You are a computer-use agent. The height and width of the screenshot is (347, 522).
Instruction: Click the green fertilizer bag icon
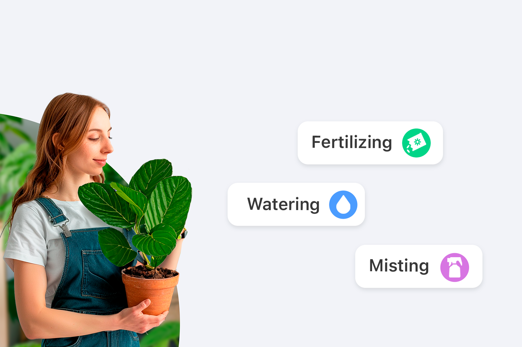click(x=416, y=143)
